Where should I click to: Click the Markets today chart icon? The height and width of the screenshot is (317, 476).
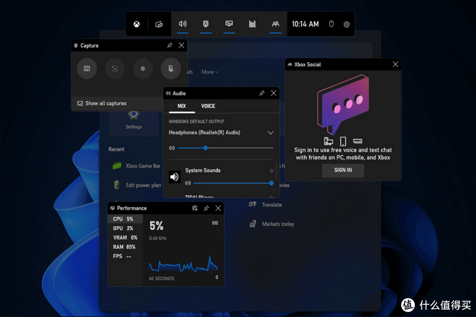[253, 224]
